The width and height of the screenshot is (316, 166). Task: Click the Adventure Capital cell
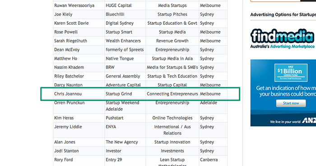pos(125,85)
